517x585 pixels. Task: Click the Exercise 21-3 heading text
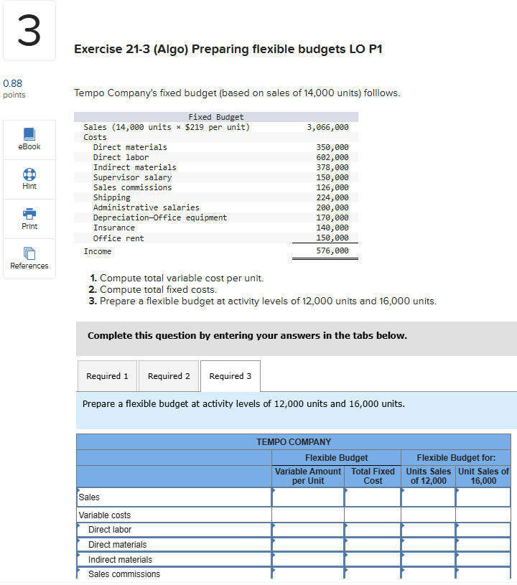(x=228, y=50)
